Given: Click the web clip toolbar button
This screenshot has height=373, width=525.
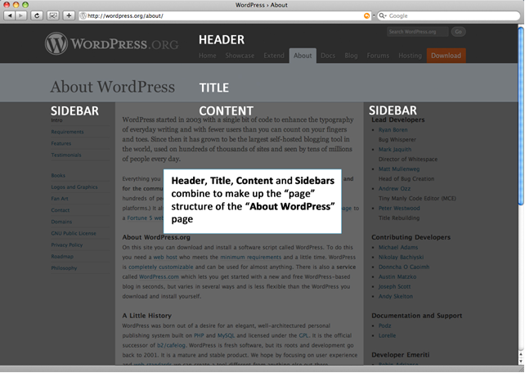Looking at the screenshot, I should (x=53, y=16).
